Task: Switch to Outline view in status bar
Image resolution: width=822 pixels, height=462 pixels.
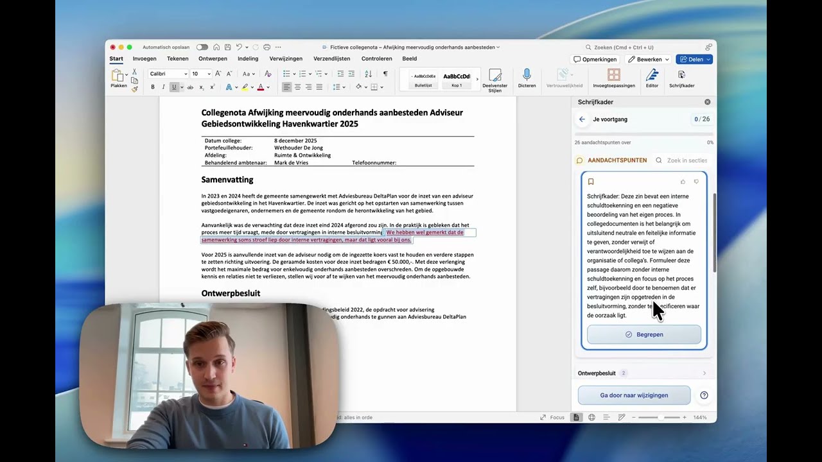Action: 606,417
